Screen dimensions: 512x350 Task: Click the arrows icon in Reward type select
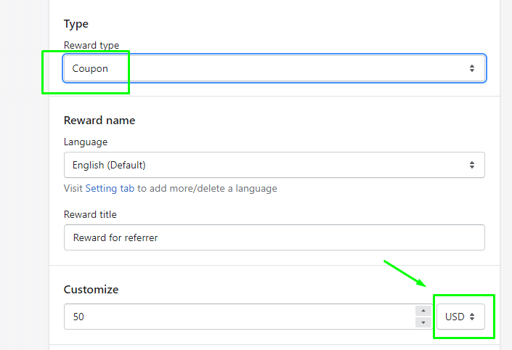click(472, 68)
